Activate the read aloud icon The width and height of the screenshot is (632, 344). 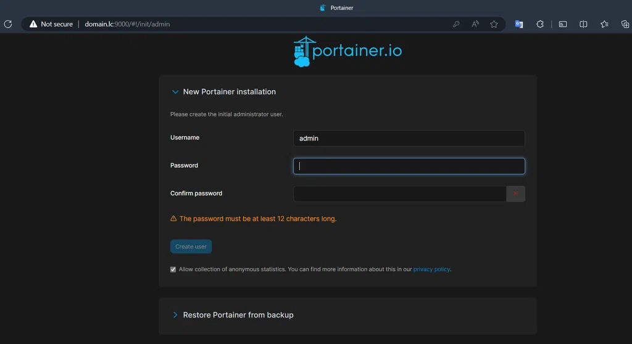(475, 24)
